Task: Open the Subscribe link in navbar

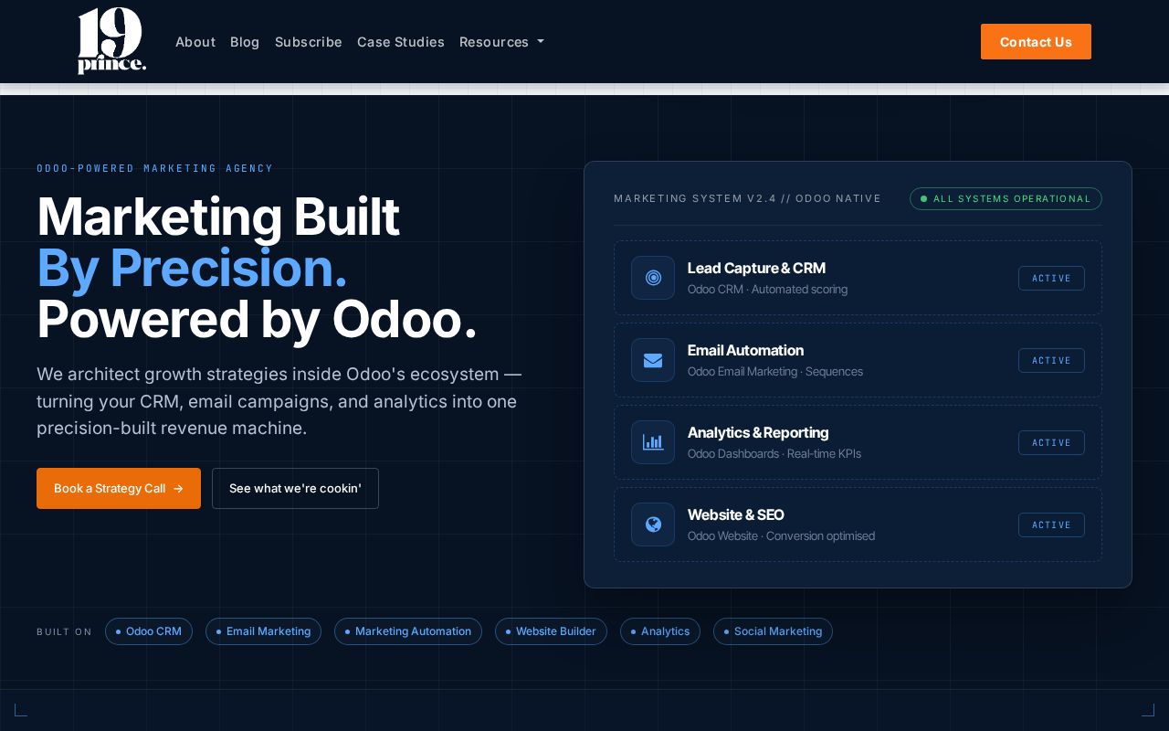Action: pyautogui.click(x=309, y=42)
